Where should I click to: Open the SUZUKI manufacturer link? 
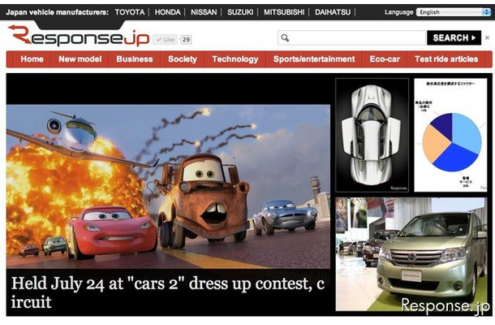point(240,12)
